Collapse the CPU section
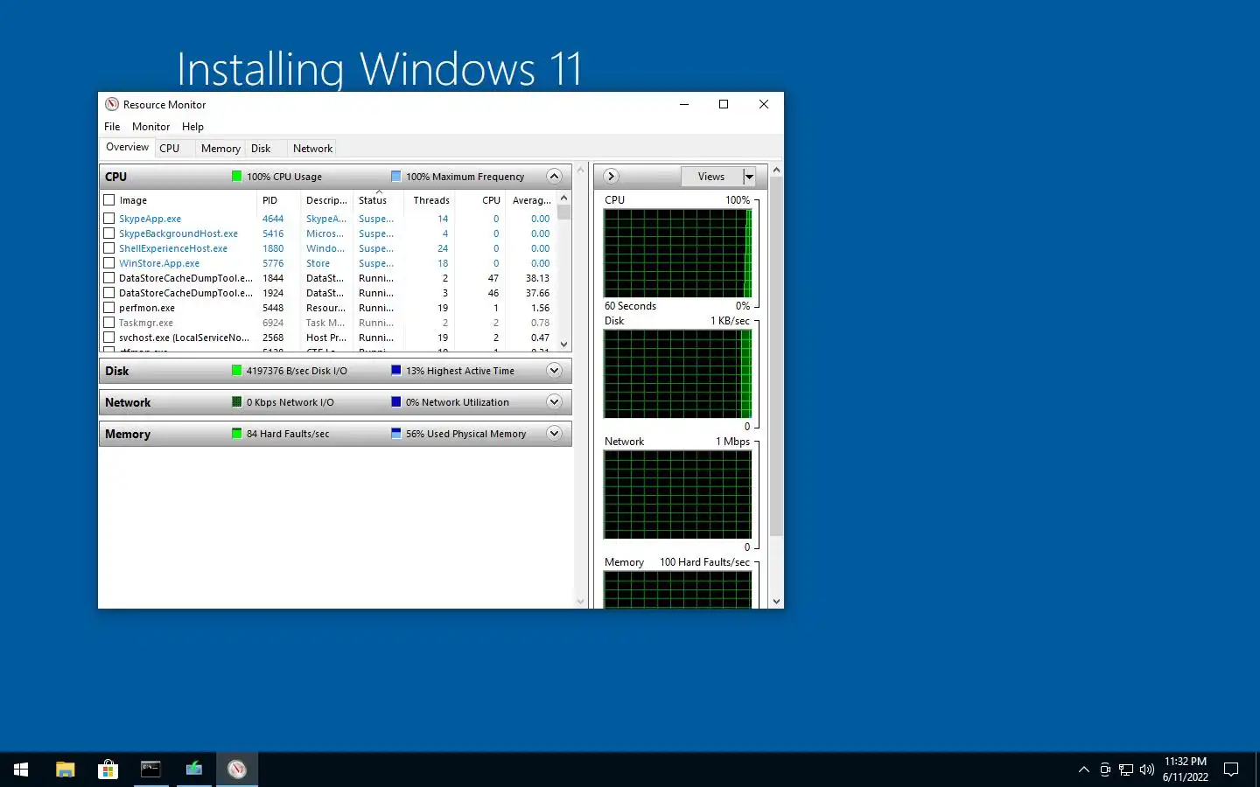 [554, 176]
